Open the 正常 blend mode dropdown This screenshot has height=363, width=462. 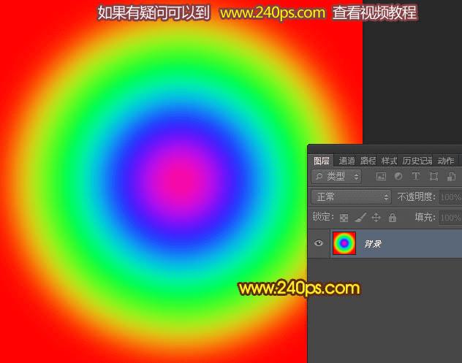(351, 197)
